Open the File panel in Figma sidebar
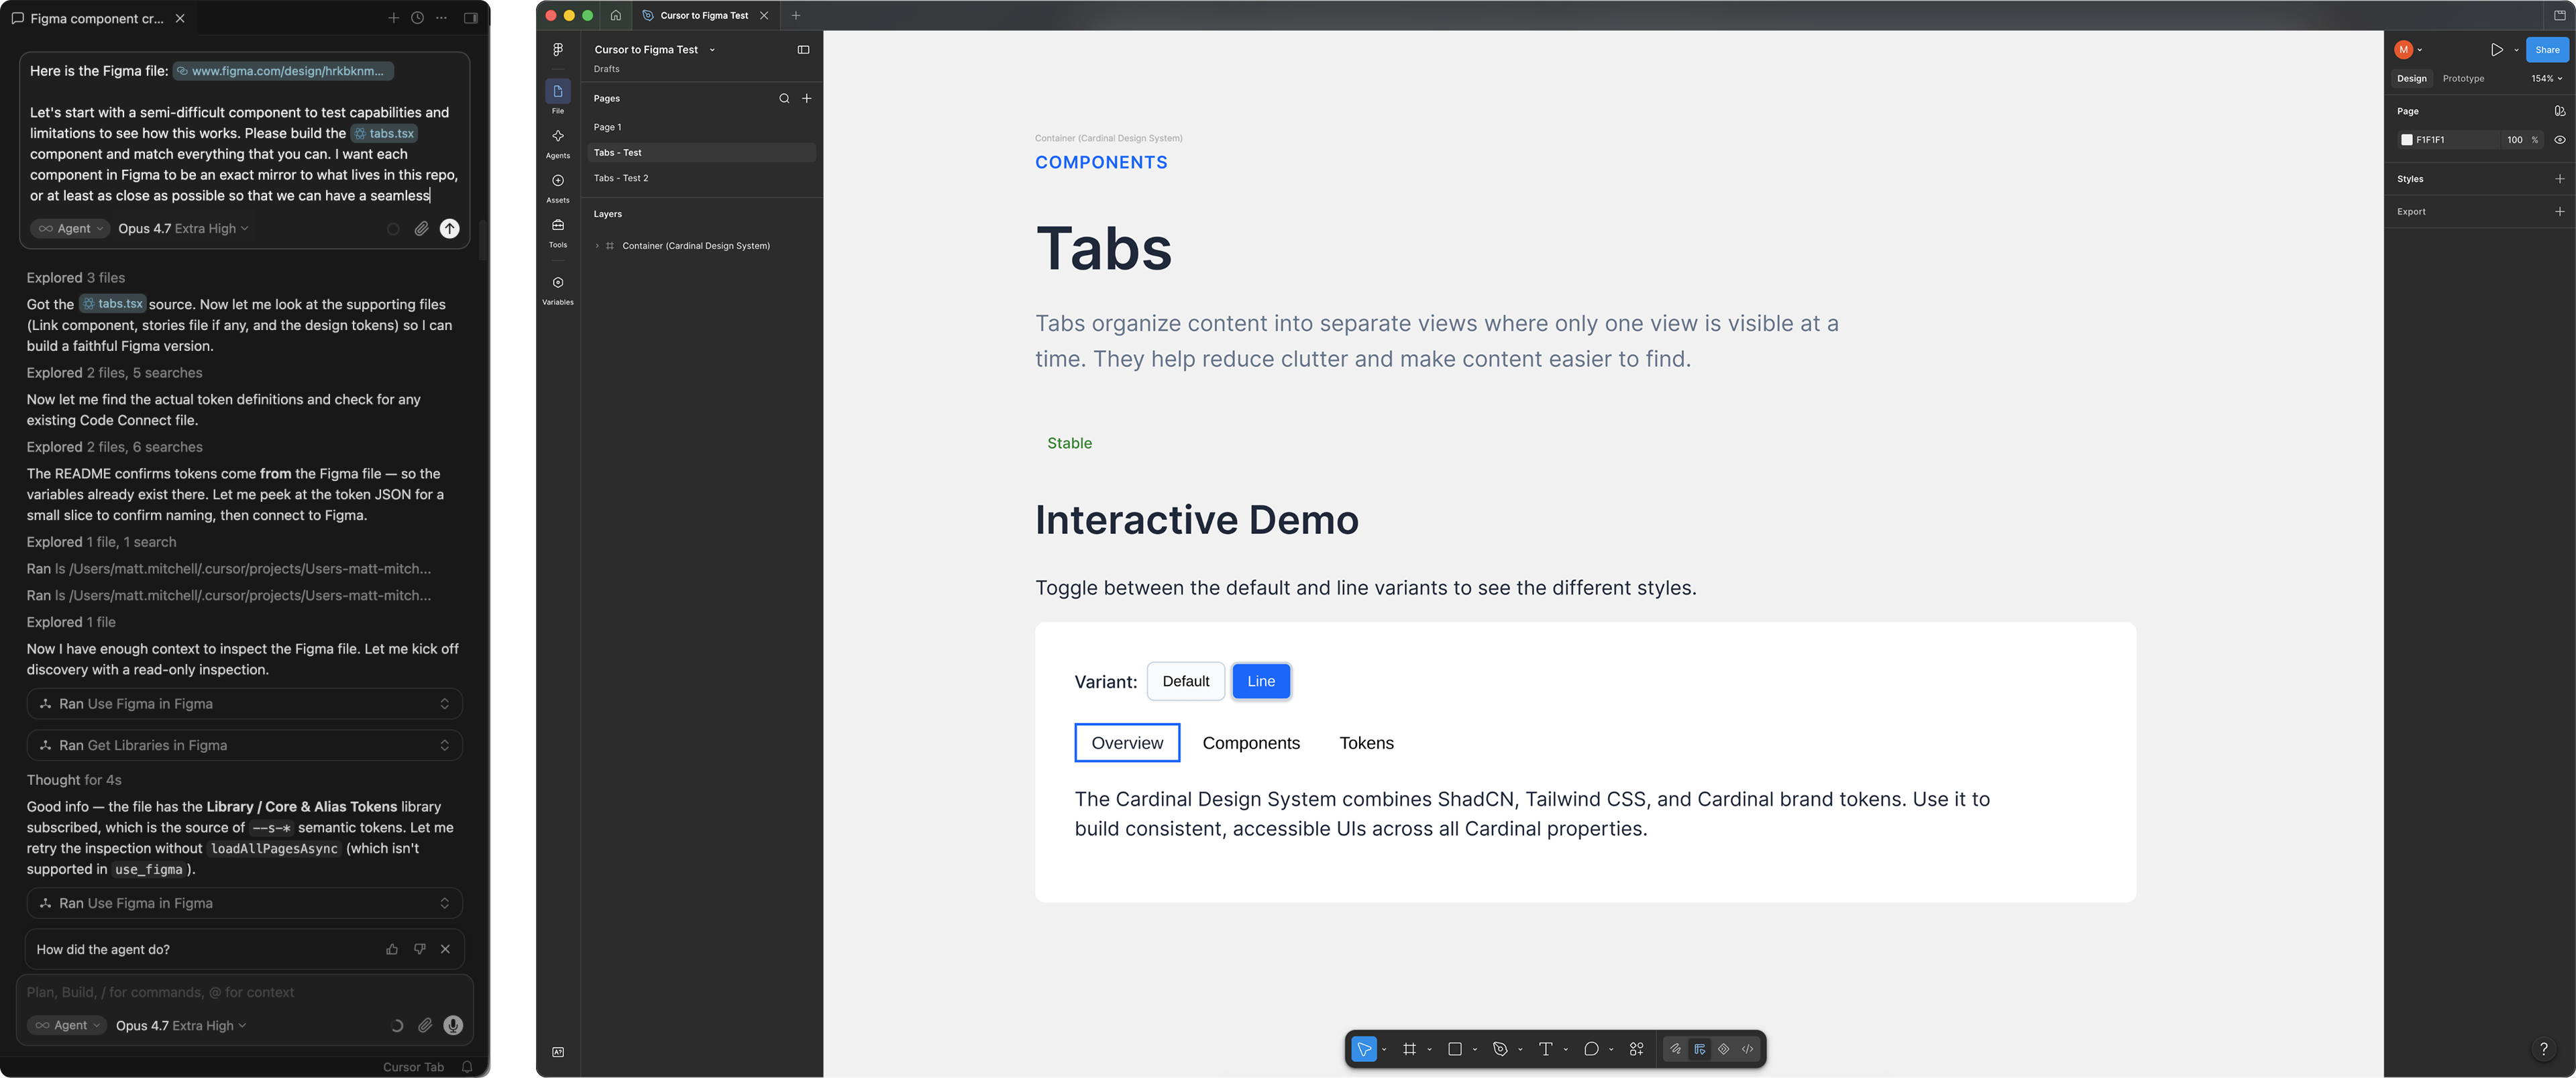Viewport: 2576px width, 1078px height. tap(558, 96)
